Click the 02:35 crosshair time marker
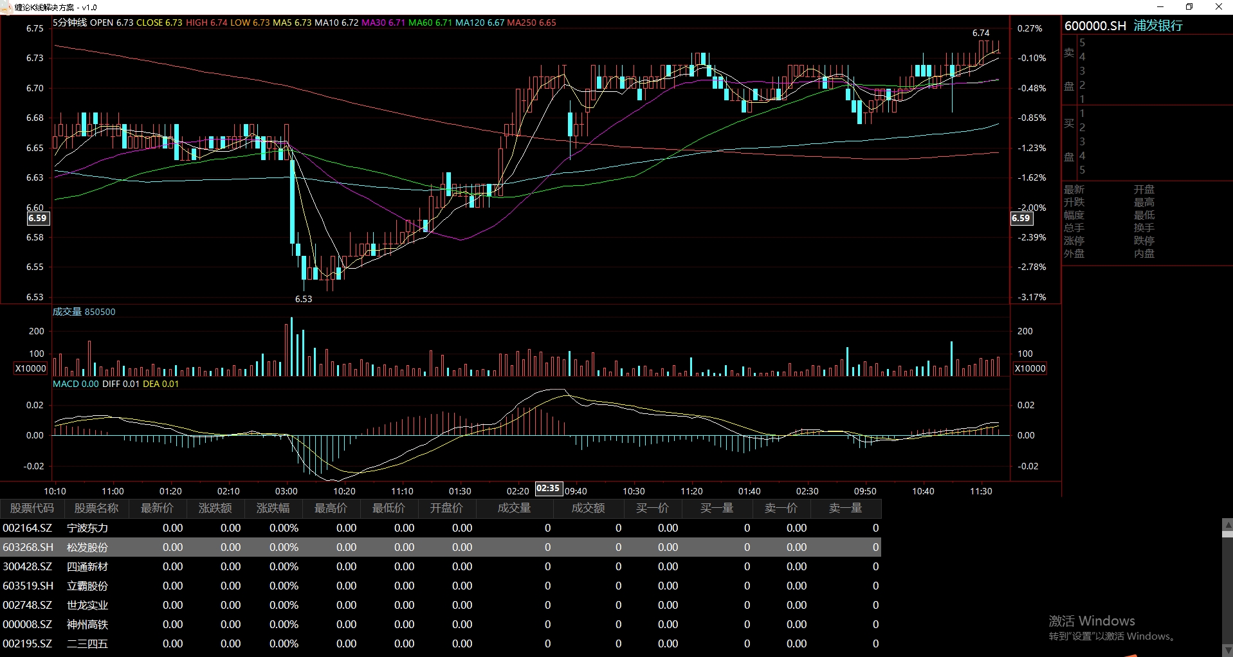 click(x=548, y=489)
